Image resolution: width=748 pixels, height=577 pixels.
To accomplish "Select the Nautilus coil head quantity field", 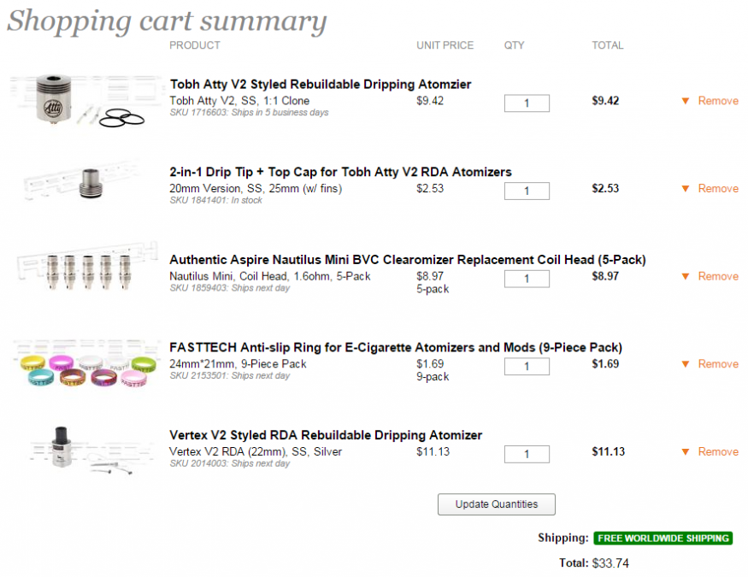I will pyautogui.click(x=527, y=279).
